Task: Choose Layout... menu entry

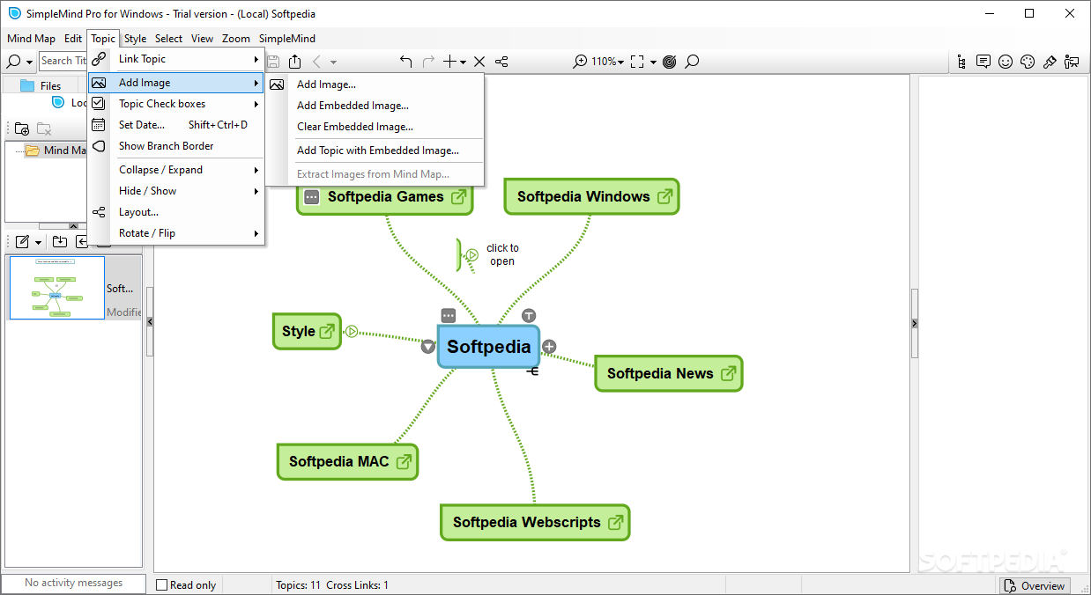Action: tap(176, 212)
